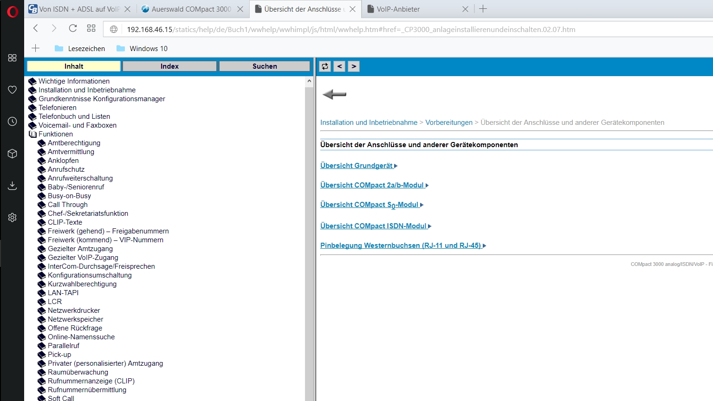Select Busy-on-Busy topic
This screenshot has width=713, height=401.
[x=70, y=196]
